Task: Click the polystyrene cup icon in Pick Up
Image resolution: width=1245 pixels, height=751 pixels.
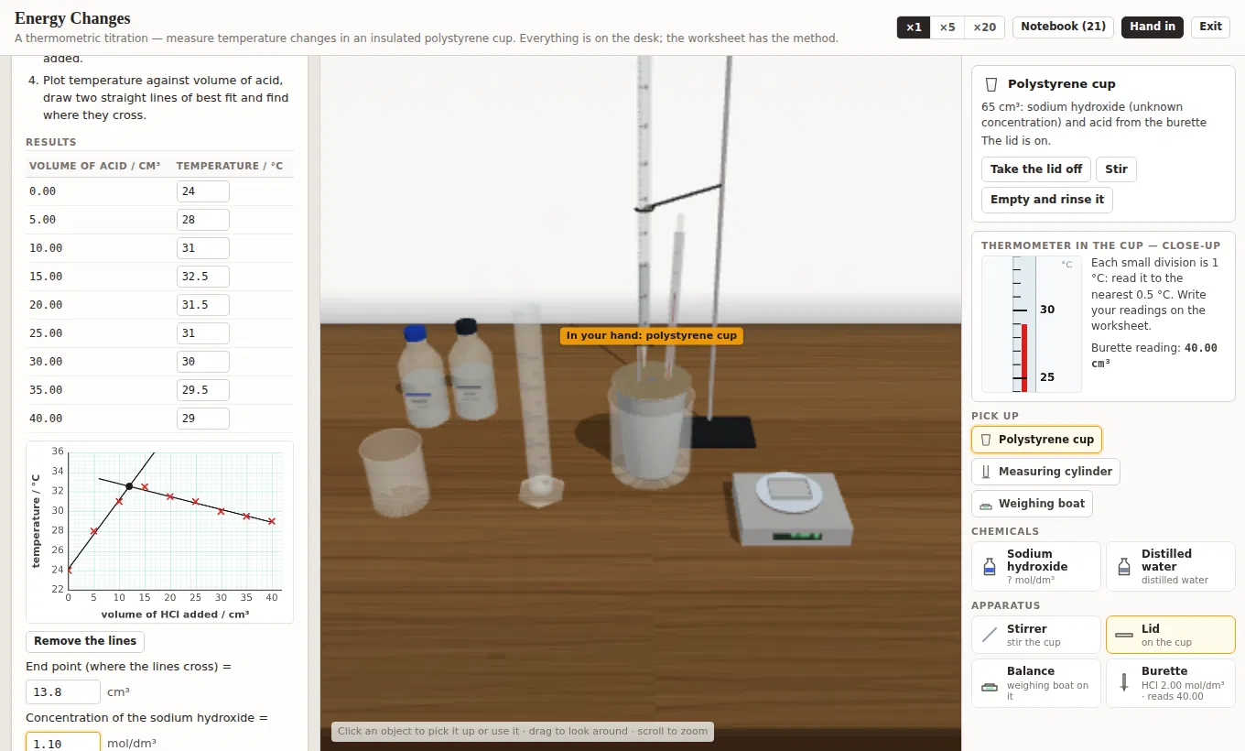Action: [x=986, y=440]
